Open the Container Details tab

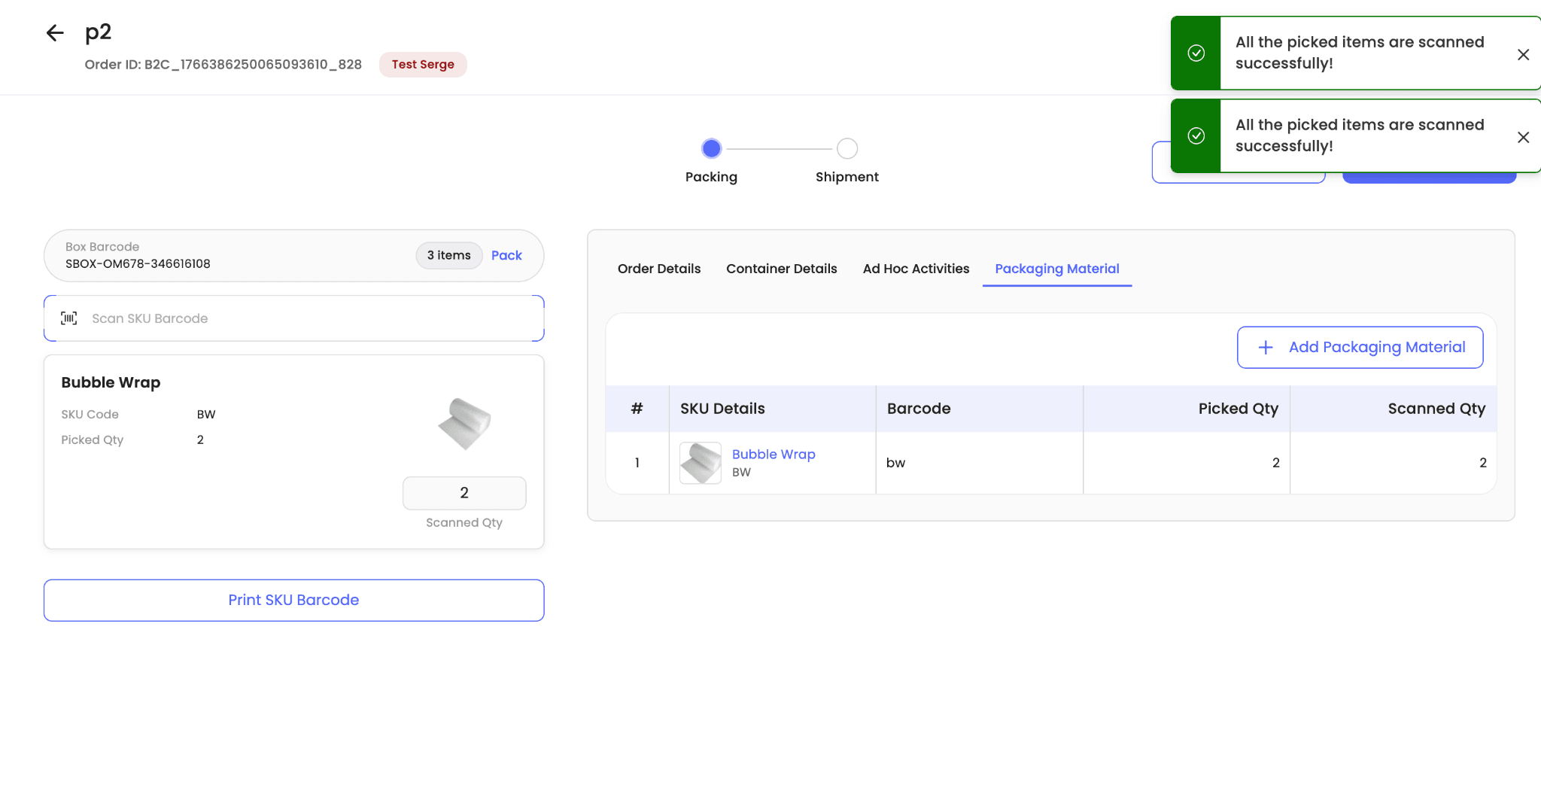point(781,269)
